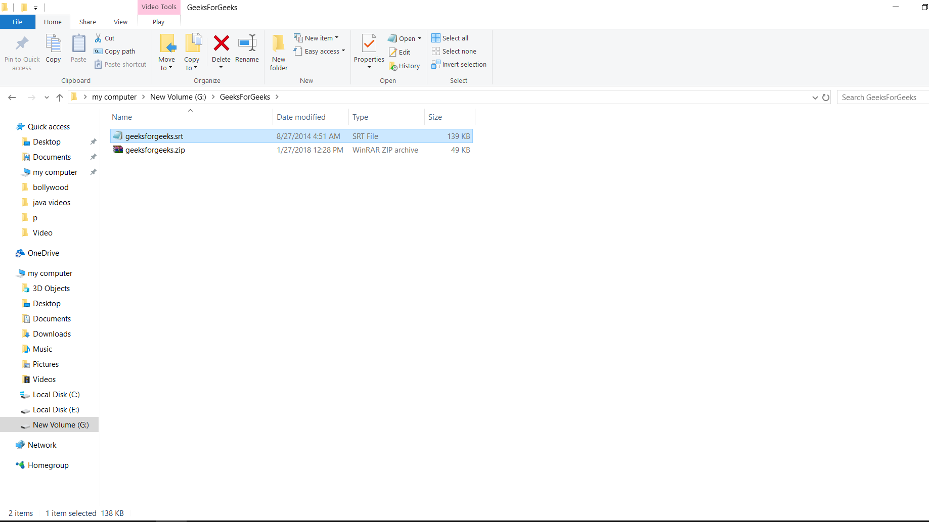
Task: Expand the Delete options arrow
Action: (x=221, y=67)
